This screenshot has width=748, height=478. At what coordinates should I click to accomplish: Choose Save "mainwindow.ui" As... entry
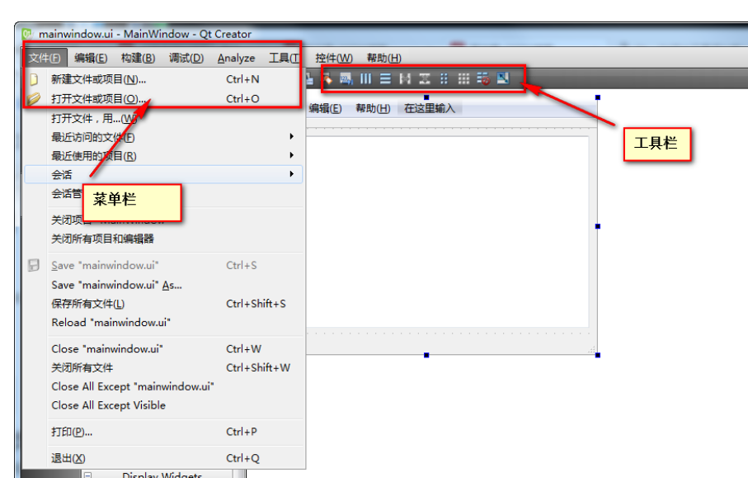coord(163,285)
